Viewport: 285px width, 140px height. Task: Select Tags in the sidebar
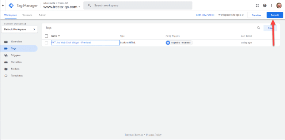point(19,49)
